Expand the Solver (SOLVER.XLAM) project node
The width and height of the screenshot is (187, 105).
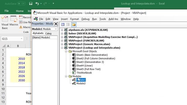click(62, 34)
